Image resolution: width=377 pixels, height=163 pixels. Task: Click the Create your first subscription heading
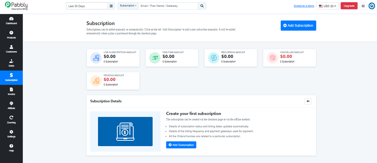(193, 114)
